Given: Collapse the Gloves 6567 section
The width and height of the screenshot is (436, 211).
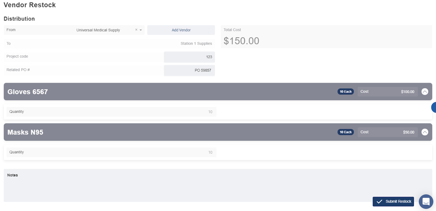Looking at the screenshot, I should 425,92.
